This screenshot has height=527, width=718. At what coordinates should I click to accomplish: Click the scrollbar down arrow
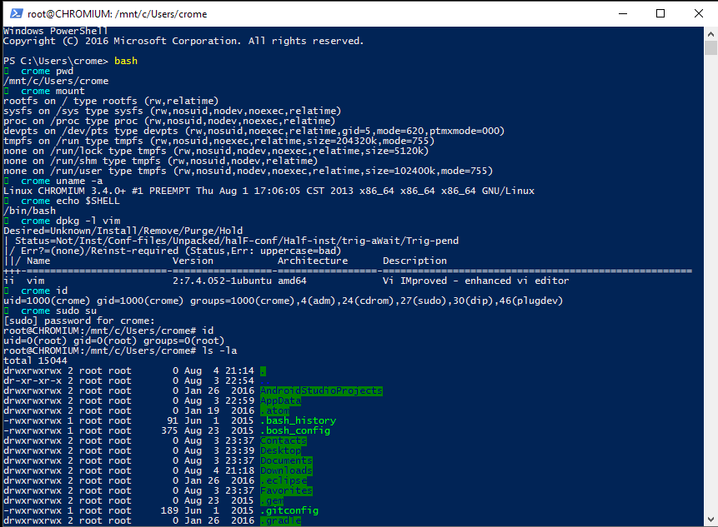[x=710, y=520]
